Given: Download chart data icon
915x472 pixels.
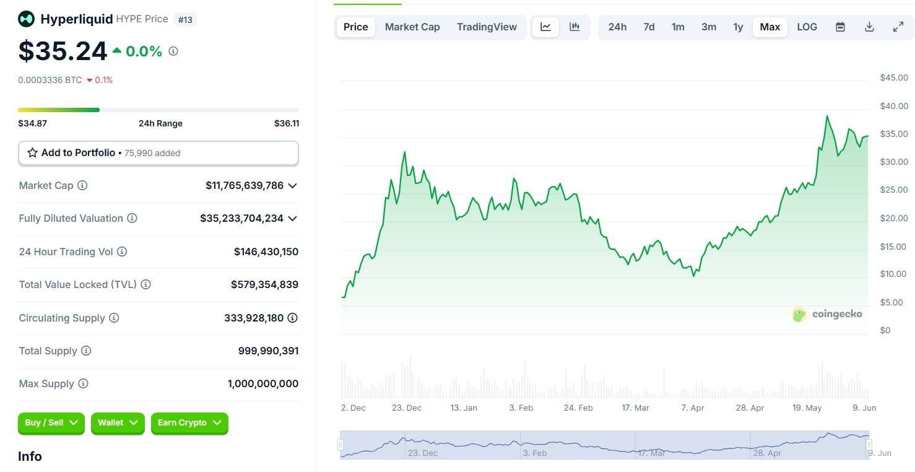Looking at the screenshot, I should 869,27.
